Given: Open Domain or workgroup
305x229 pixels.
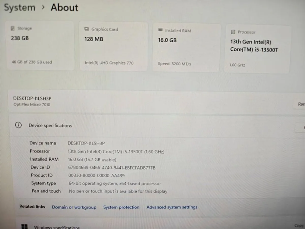Looking at the screenshot, I should pyautogui.click(x=74, y=207).
